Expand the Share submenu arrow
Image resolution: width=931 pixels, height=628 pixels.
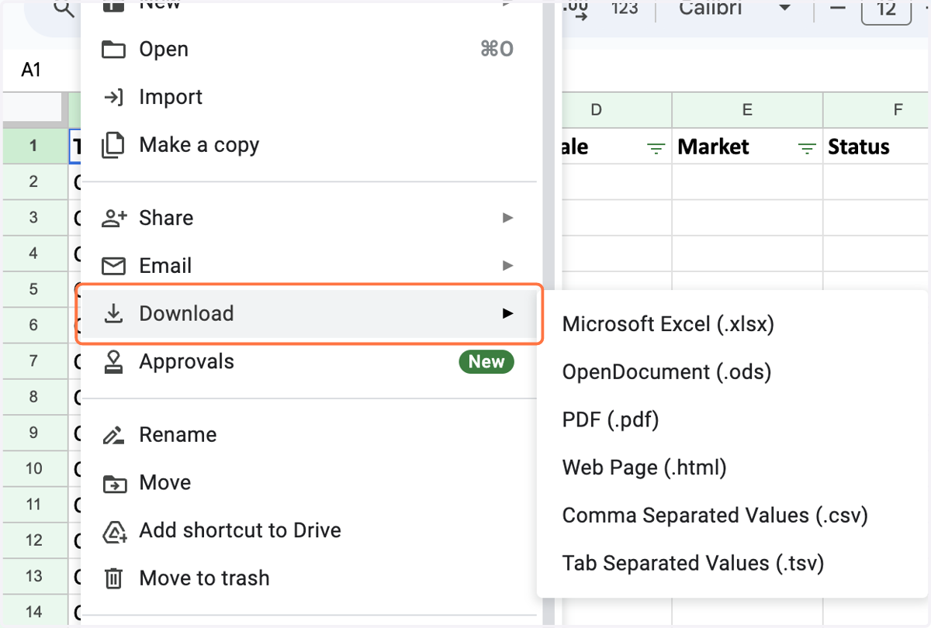[x=507, y=218]
